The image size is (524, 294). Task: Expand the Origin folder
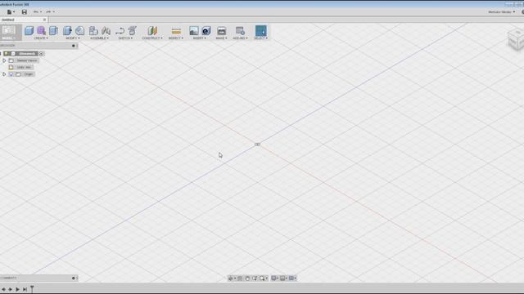(x=4, y=74)
